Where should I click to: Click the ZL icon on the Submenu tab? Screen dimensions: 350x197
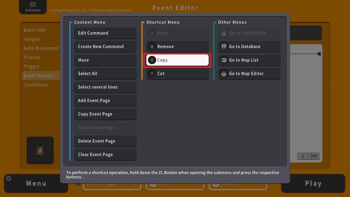(33, 4)
